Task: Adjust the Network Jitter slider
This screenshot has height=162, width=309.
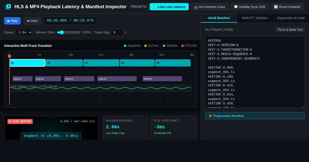Action: (x=68, y=32)
